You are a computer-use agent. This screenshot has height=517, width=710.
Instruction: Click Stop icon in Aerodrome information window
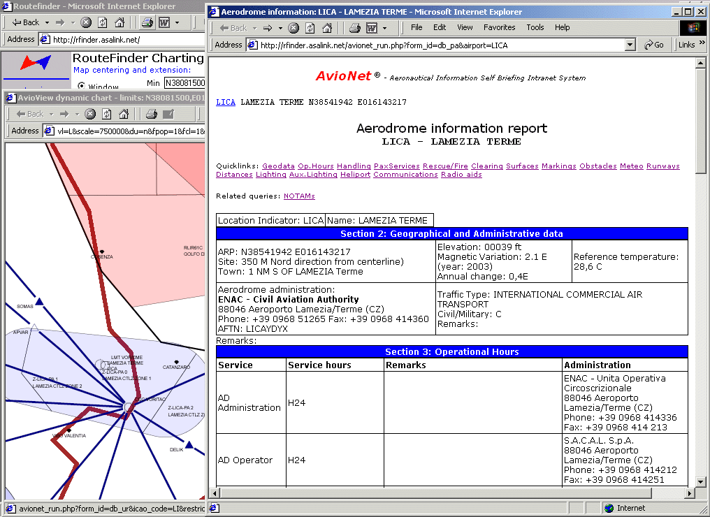[x=294, y=28]
